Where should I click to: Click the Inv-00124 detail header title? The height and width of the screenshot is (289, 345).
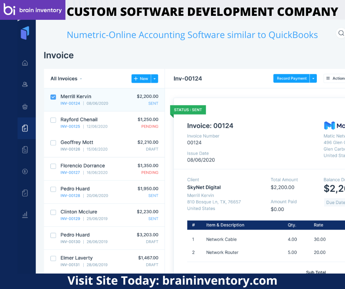tap(188, 79)
